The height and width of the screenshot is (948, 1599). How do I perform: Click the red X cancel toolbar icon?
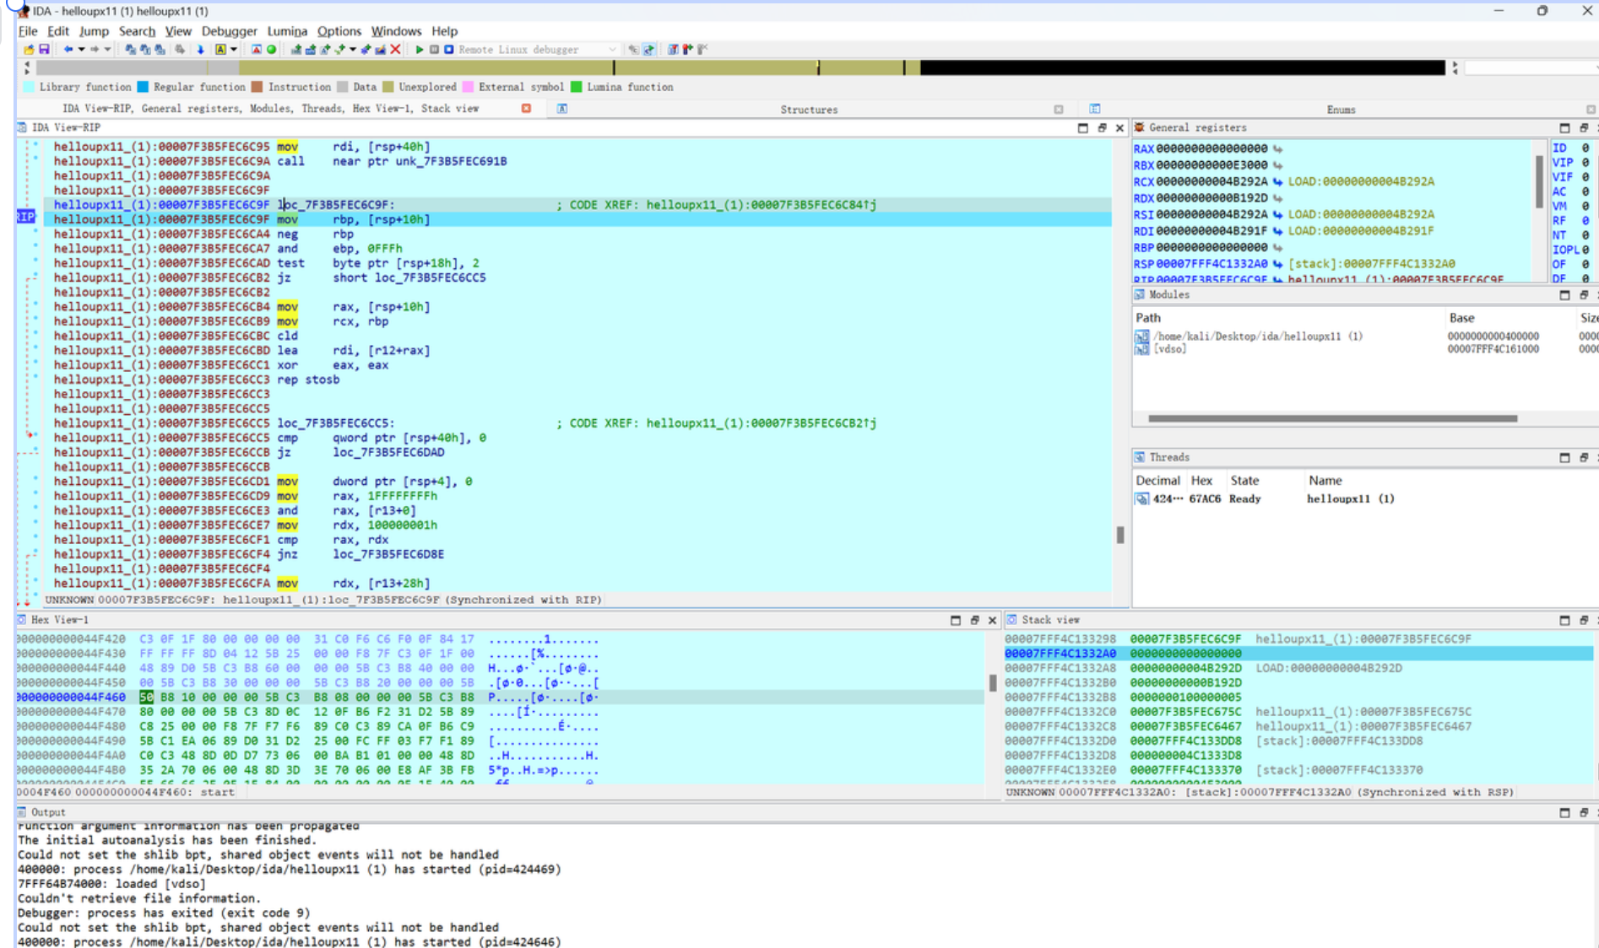[395, 50]
